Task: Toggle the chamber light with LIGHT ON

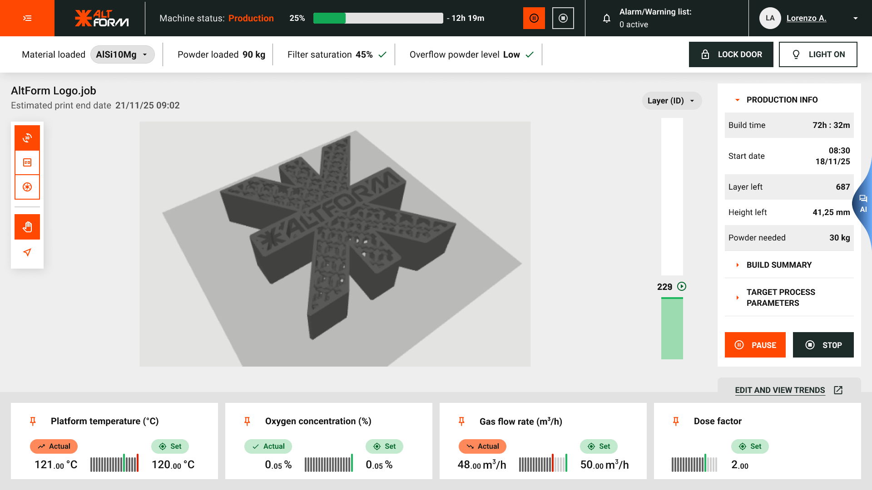Action: pyautogui.click(x=818, y=54)
